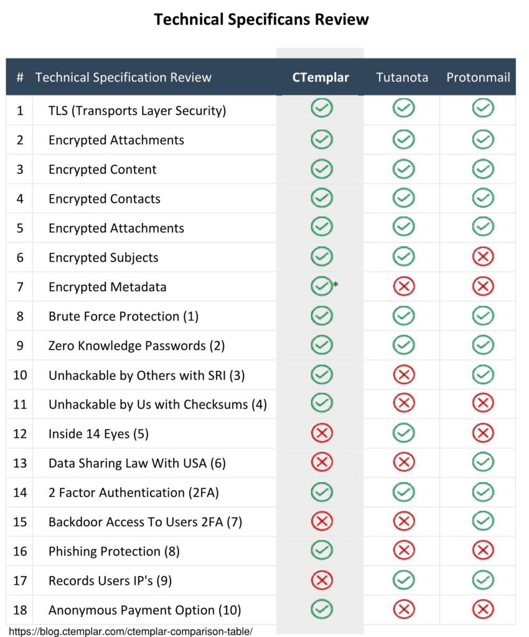
Task: Click row number 18 cell
Action: (x=20, y=610)
